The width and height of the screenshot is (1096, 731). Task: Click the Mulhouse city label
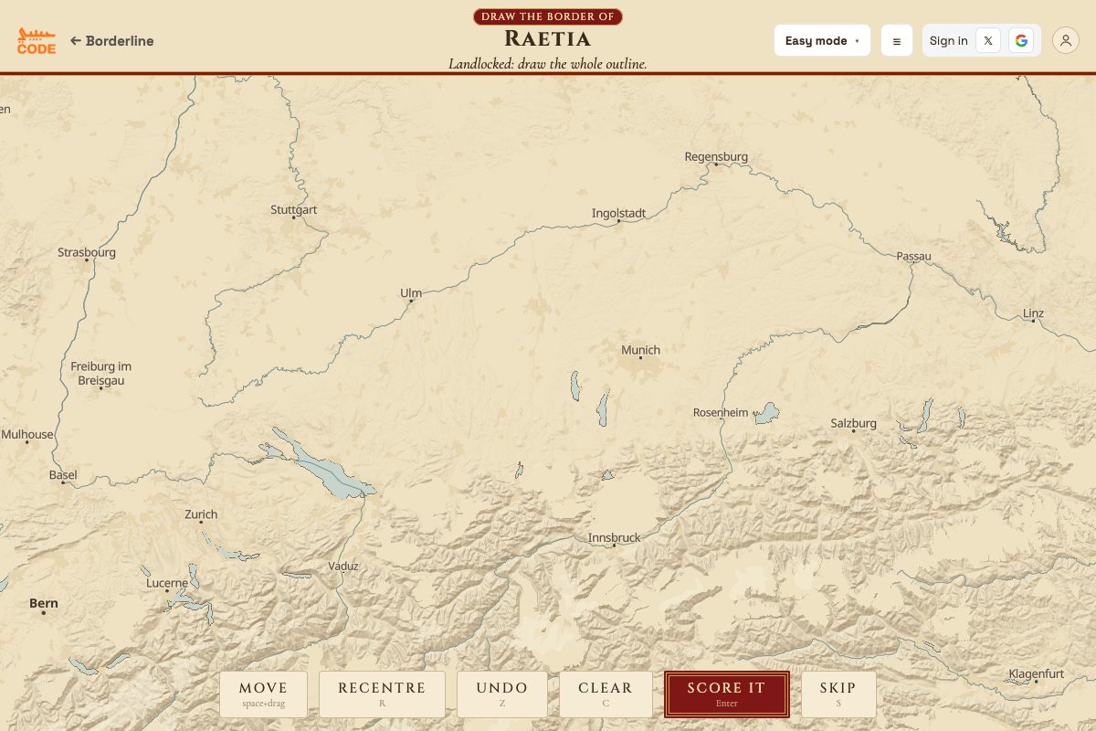coord(27,434)
